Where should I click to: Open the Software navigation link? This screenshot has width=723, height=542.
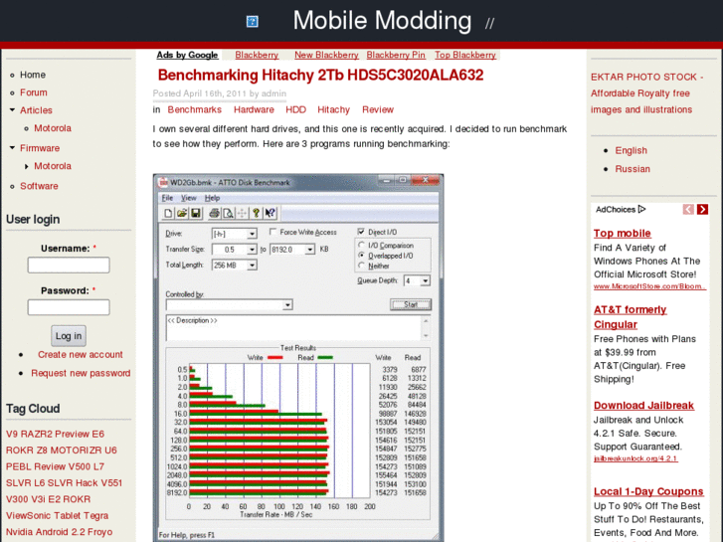[x=39, y=186]
